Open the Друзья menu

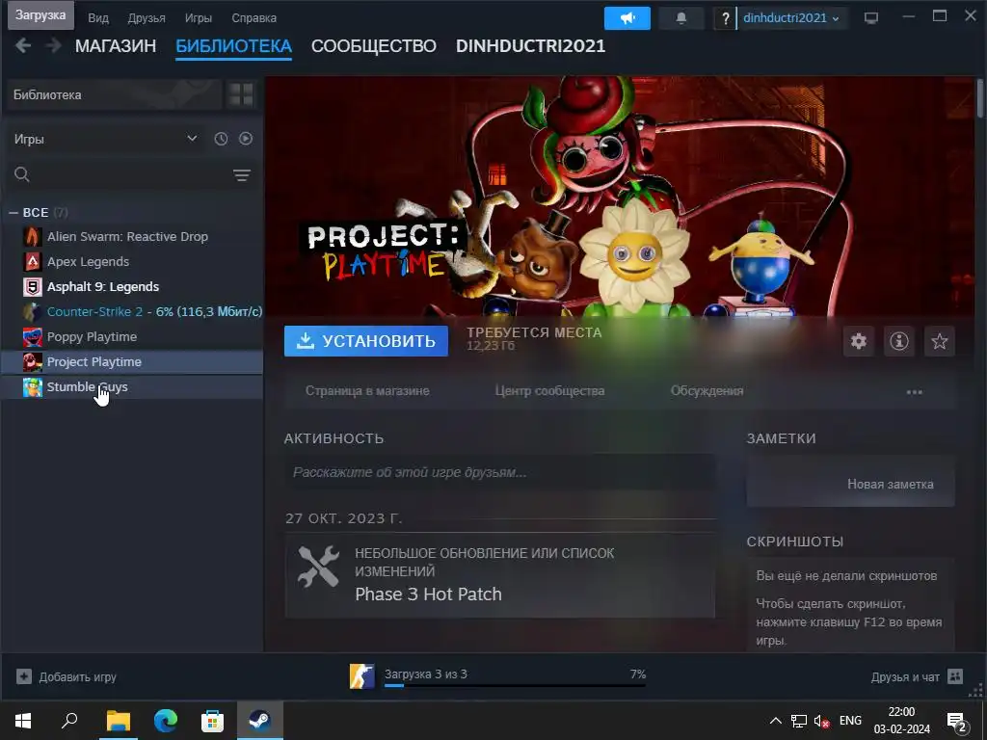click(x=147, y=17)
